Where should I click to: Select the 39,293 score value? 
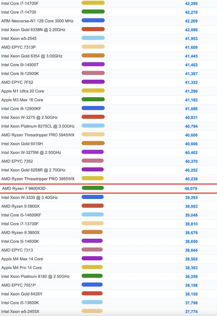191,198
